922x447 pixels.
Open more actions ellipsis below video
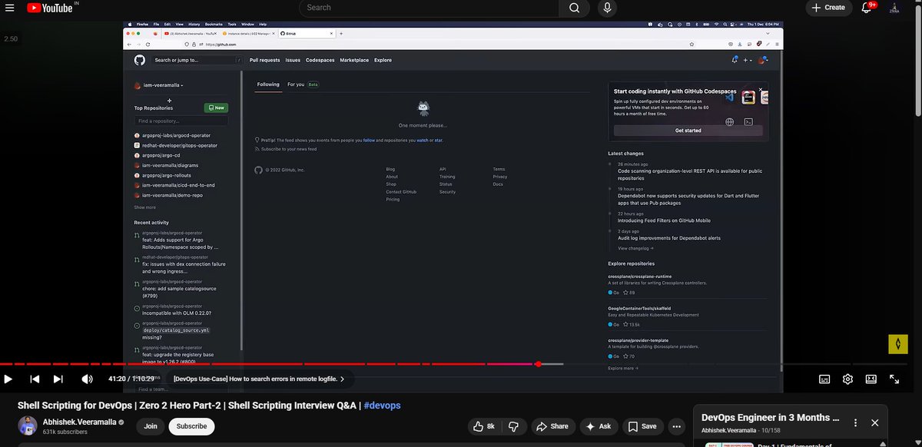coord(677,426)
